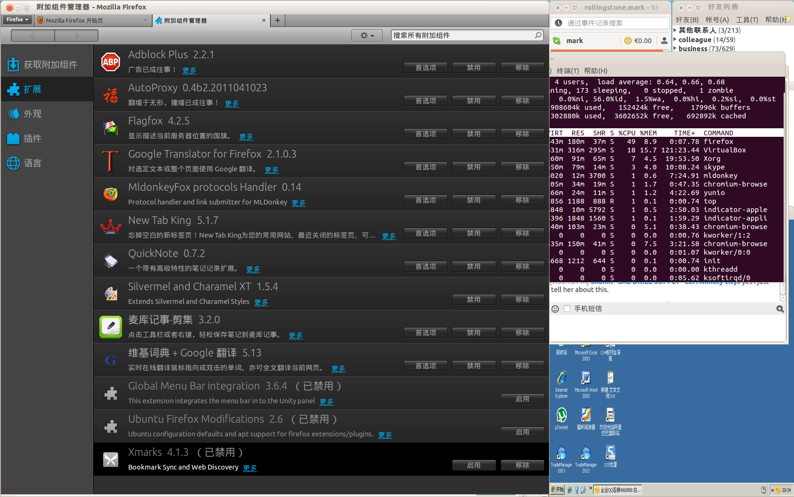Image resolution: width=794 pixels, height=497 pixels.
Task: Click Skype contact profile person icon
Action: [664, 41]
